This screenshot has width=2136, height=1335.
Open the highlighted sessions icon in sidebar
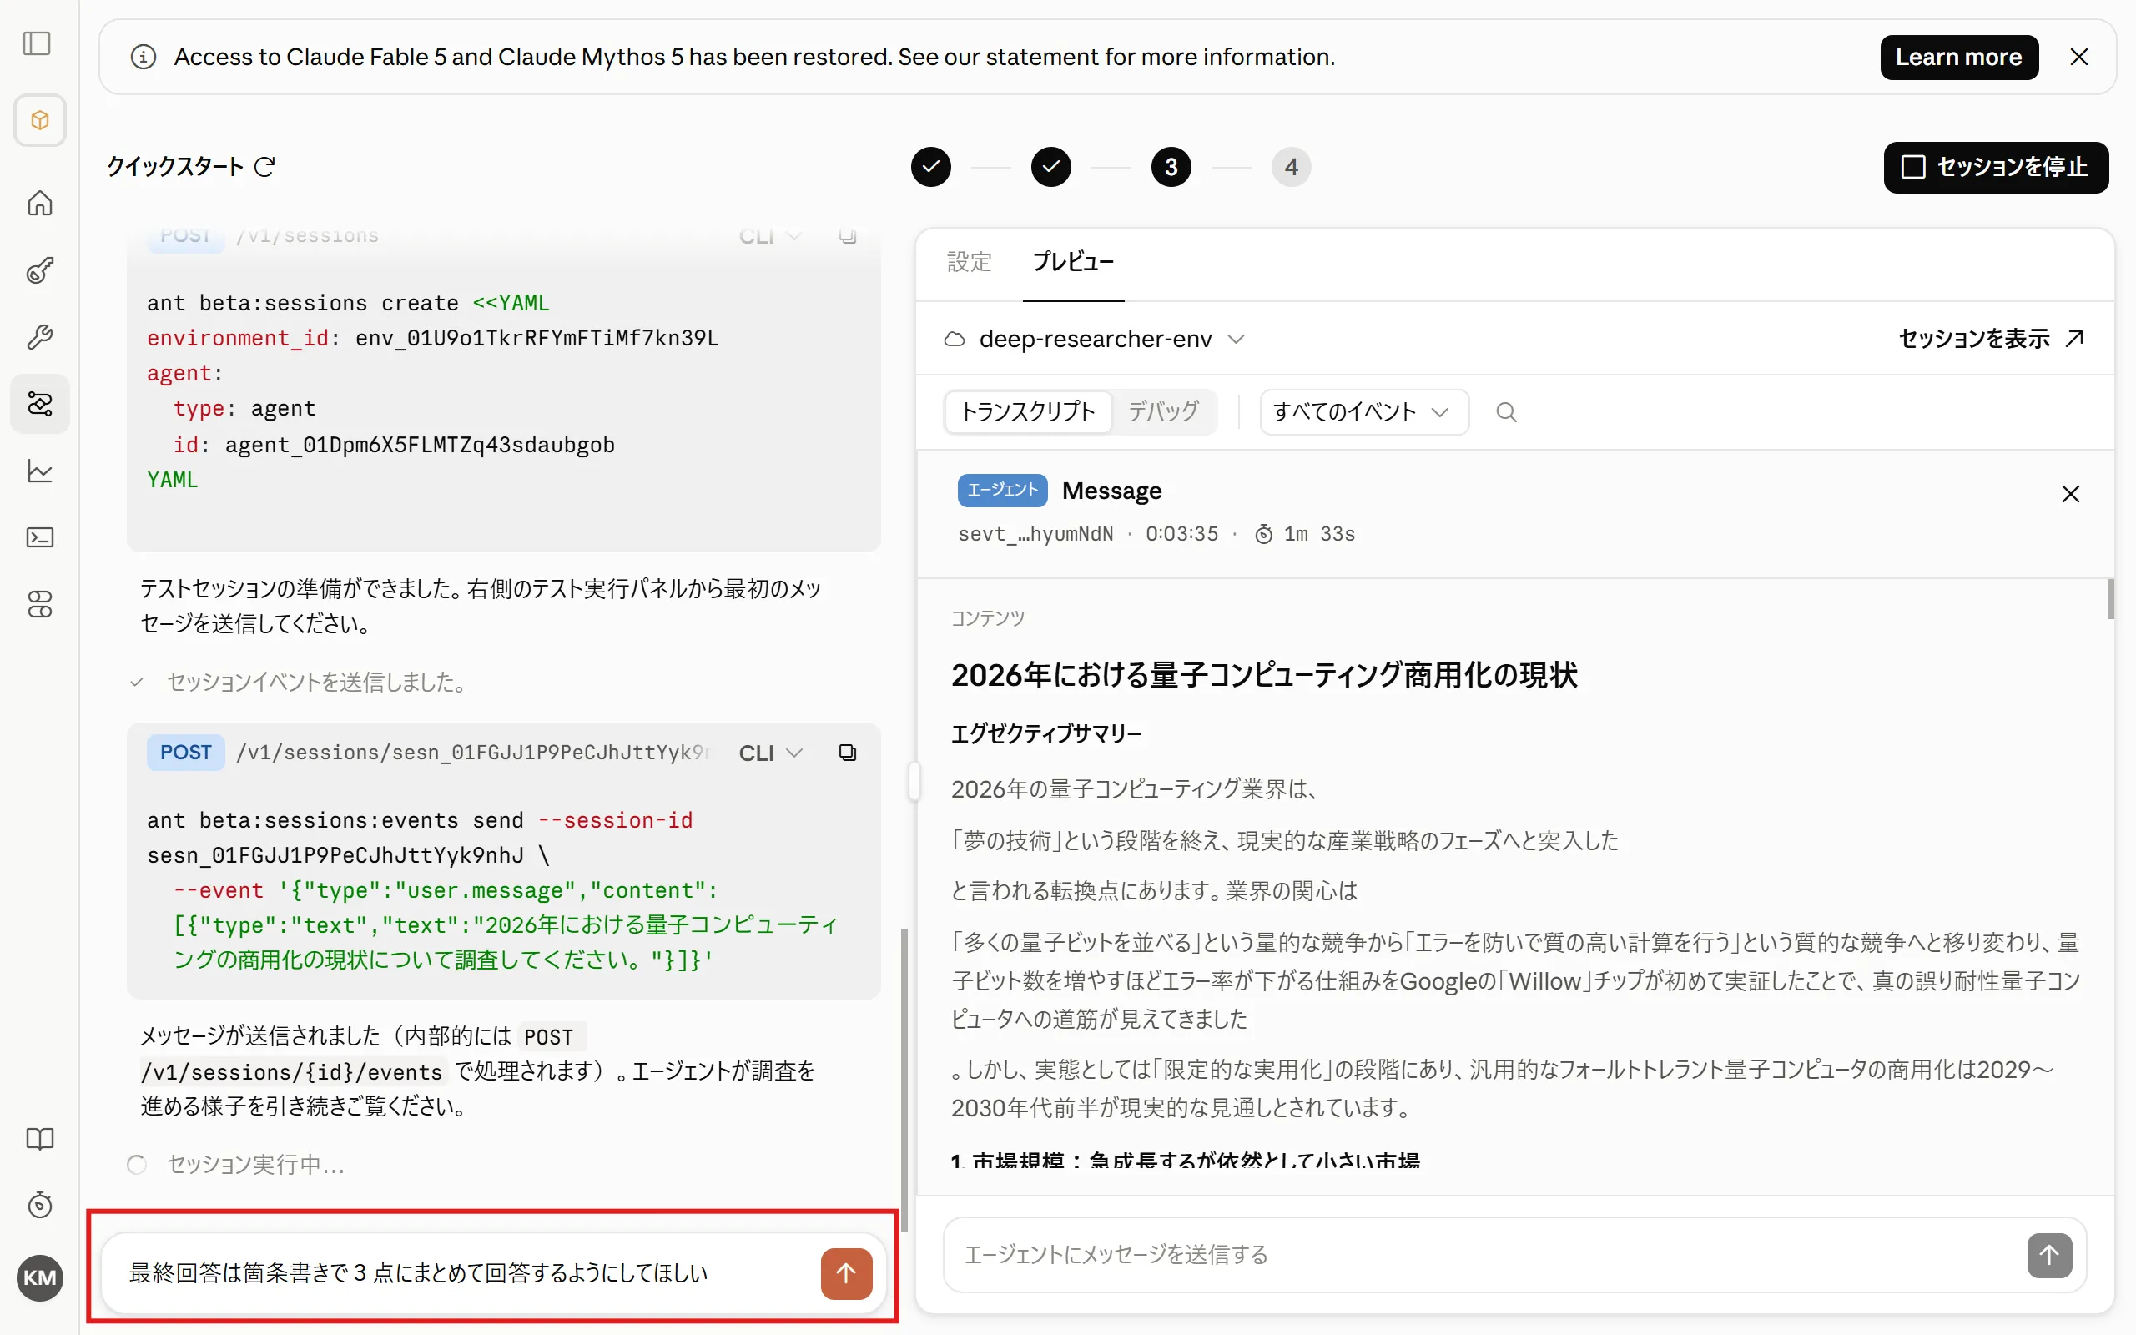click(x=40, y=404)
